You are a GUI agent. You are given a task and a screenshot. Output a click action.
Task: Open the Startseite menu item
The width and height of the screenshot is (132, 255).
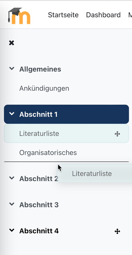tap(63, 15)
